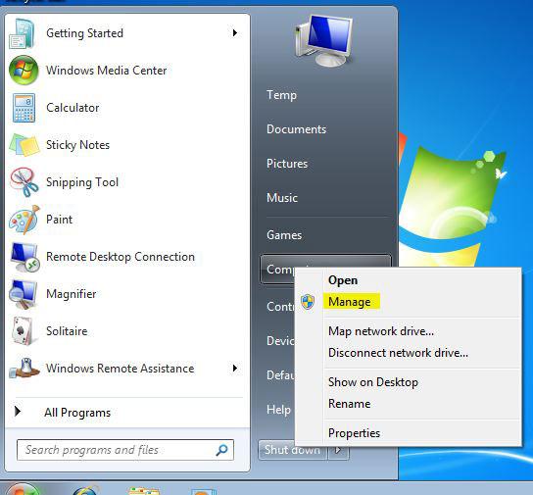Select Rename in the context menu
The height and width of the screenshot is (495, 533).
click(349, 404)
